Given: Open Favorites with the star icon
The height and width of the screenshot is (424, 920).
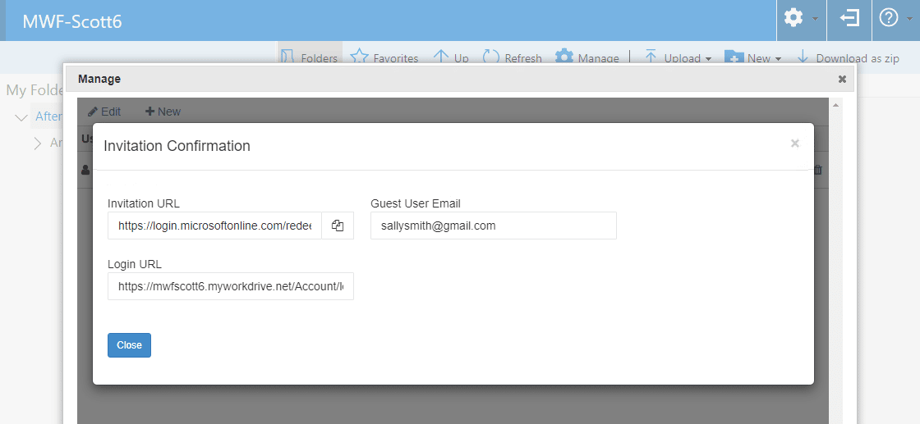Looking at the screenshot, I should coord(359,57).
